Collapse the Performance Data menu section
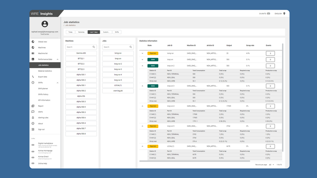The image size is (317, 178). (58, 59)
